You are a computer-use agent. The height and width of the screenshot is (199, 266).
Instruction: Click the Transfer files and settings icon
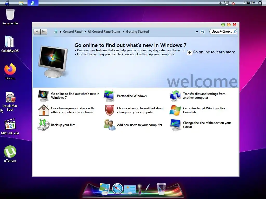(175, 96)
